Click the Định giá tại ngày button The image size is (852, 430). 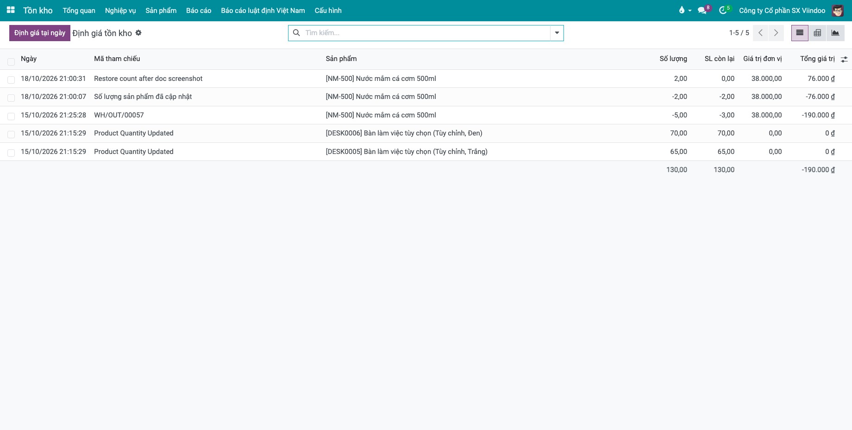point(40,33)
